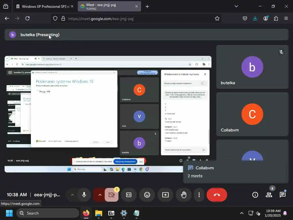Click meeting code eea-jmjj-p... text

pos(47,195)
